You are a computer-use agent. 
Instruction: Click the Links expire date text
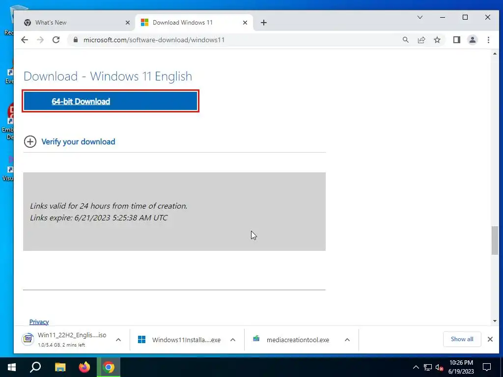pos(99,217)
